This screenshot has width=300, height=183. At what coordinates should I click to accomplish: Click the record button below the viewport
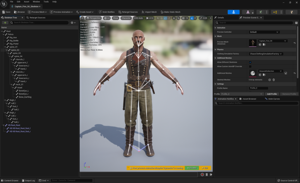(x=202, y=174)
